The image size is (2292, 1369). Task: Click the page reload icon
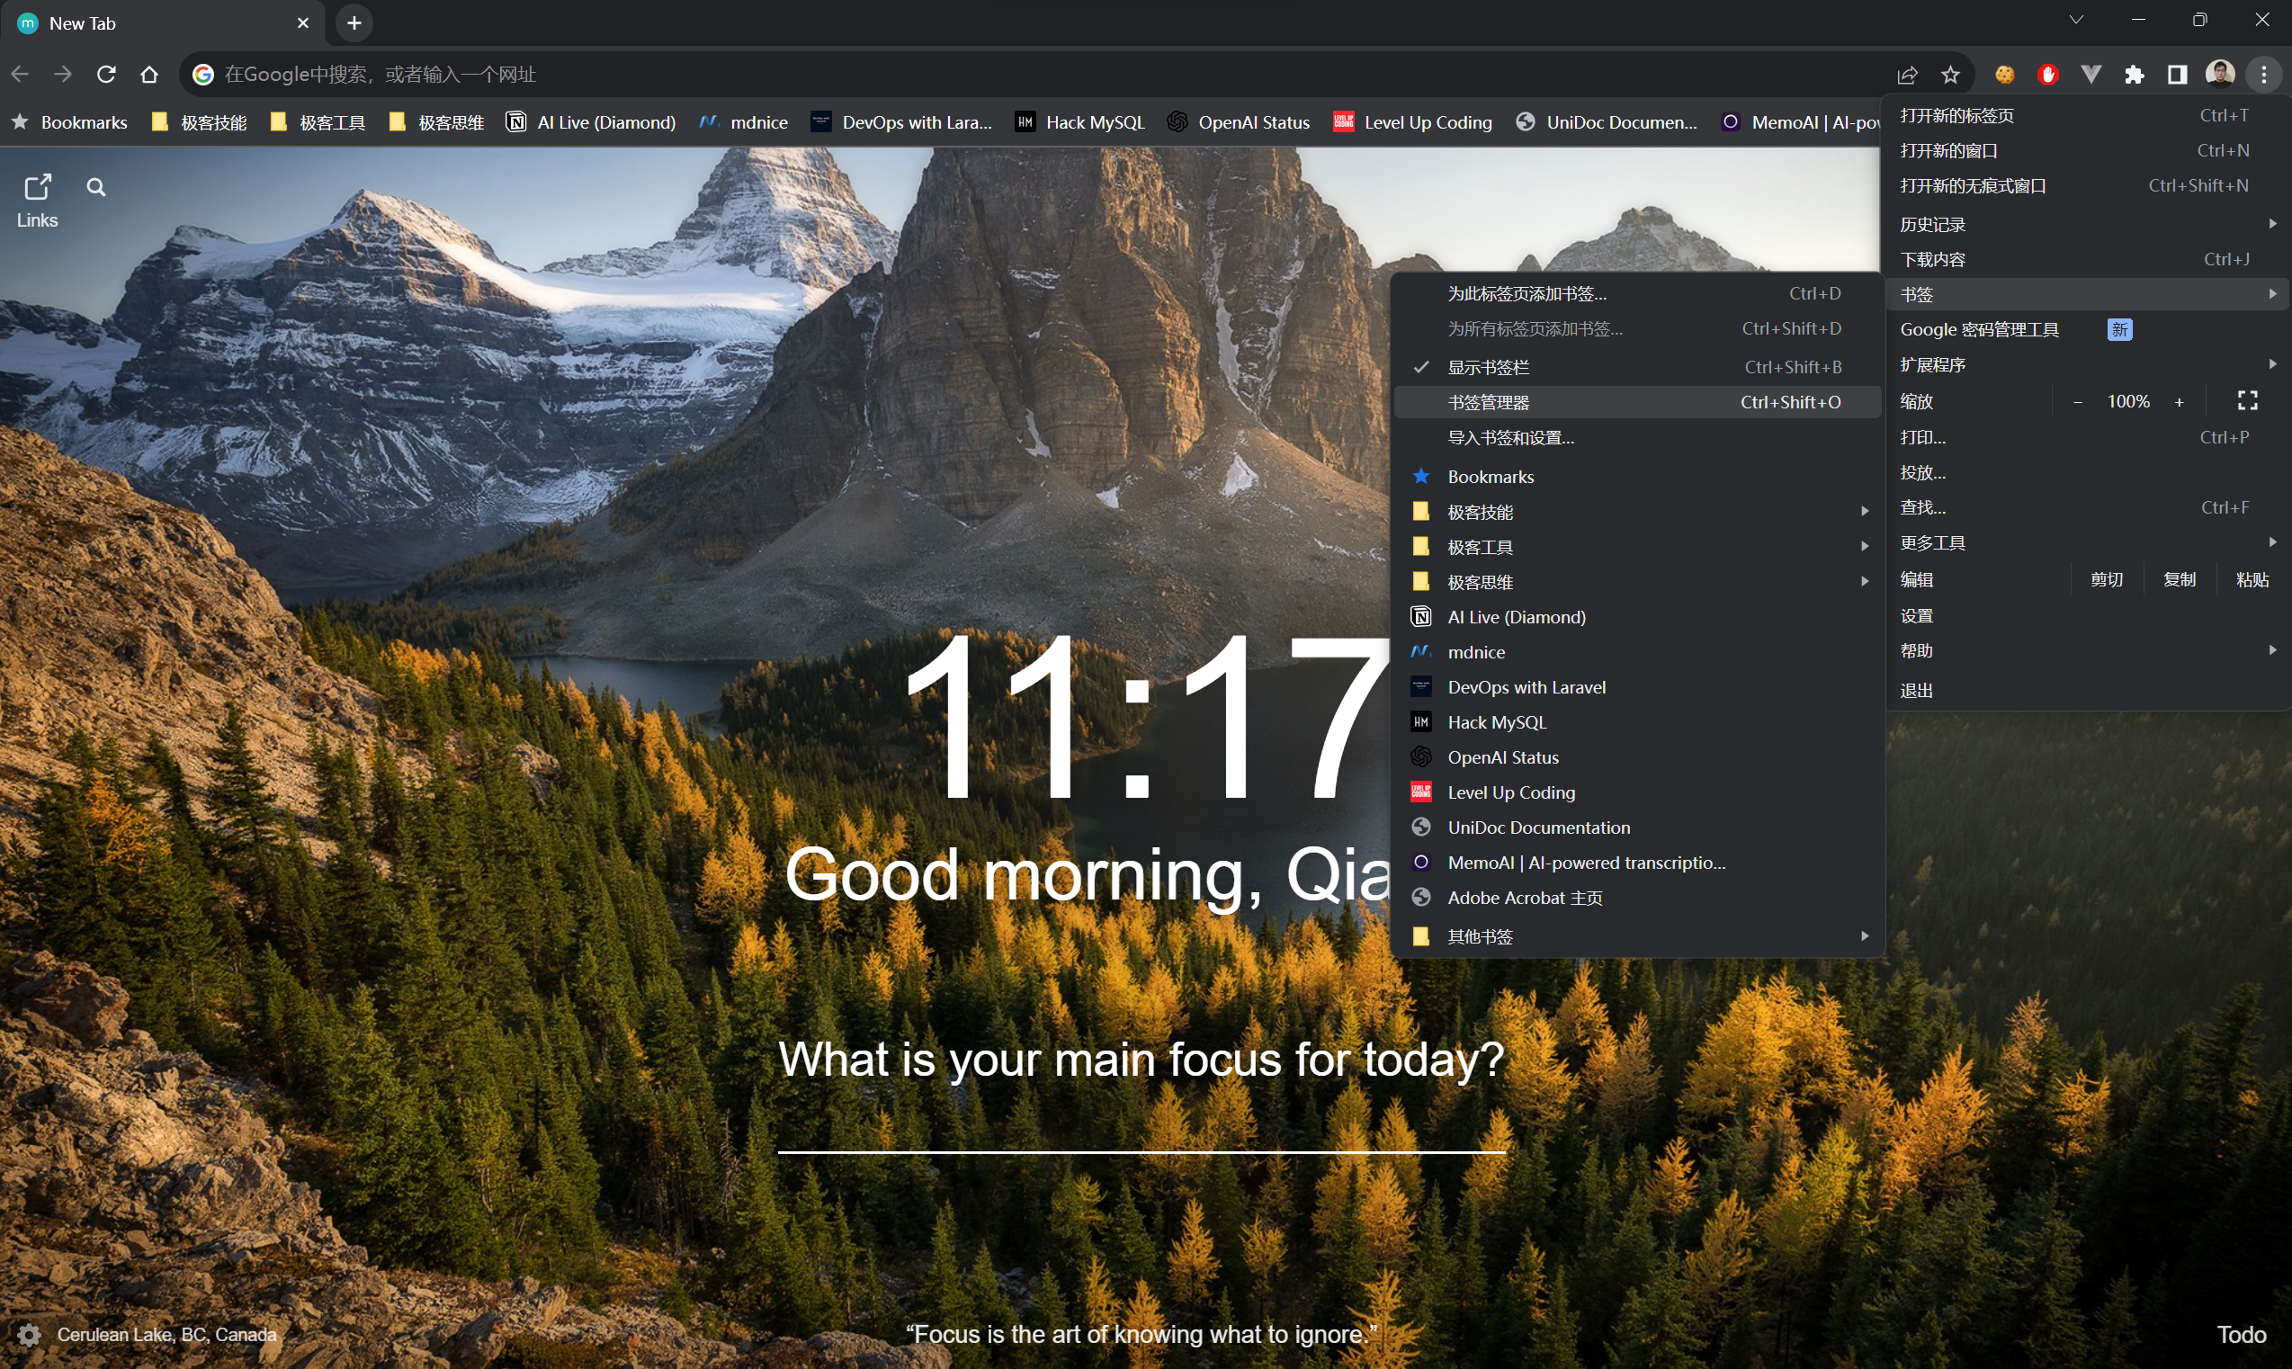(x=106, y=74)
